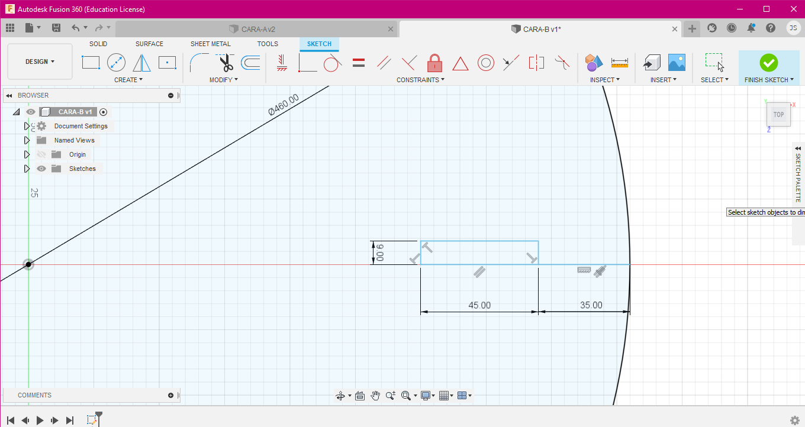Viewport: 805px width, 427px height.
Task: Expand the Named Views folder
Action: (x=27, y=140)
